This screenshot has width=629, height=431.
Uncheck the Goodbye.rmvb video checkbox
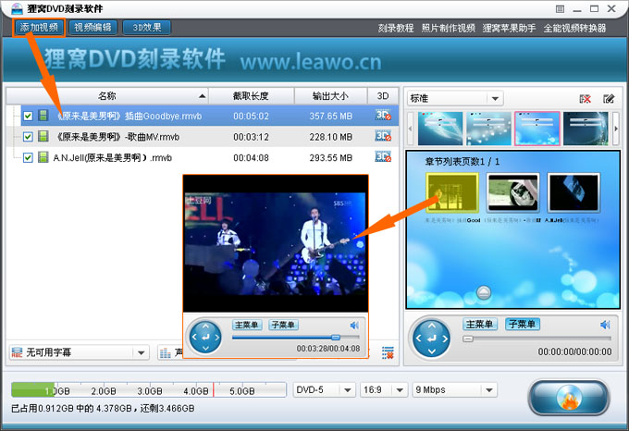(x=28, y=116)
